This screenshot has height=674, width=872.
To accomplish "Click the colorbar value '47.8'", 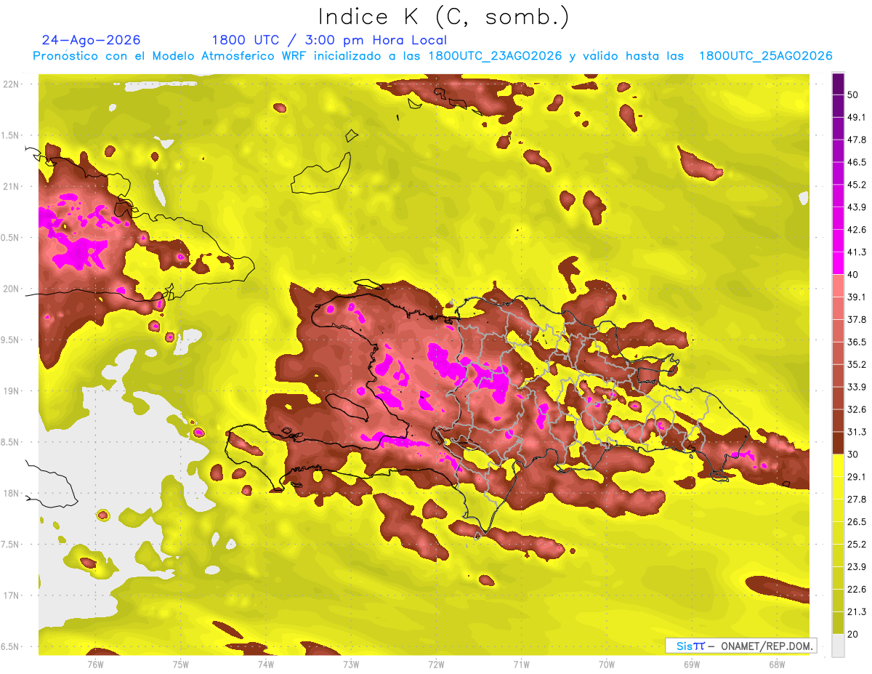I will (x=856, y=140).
